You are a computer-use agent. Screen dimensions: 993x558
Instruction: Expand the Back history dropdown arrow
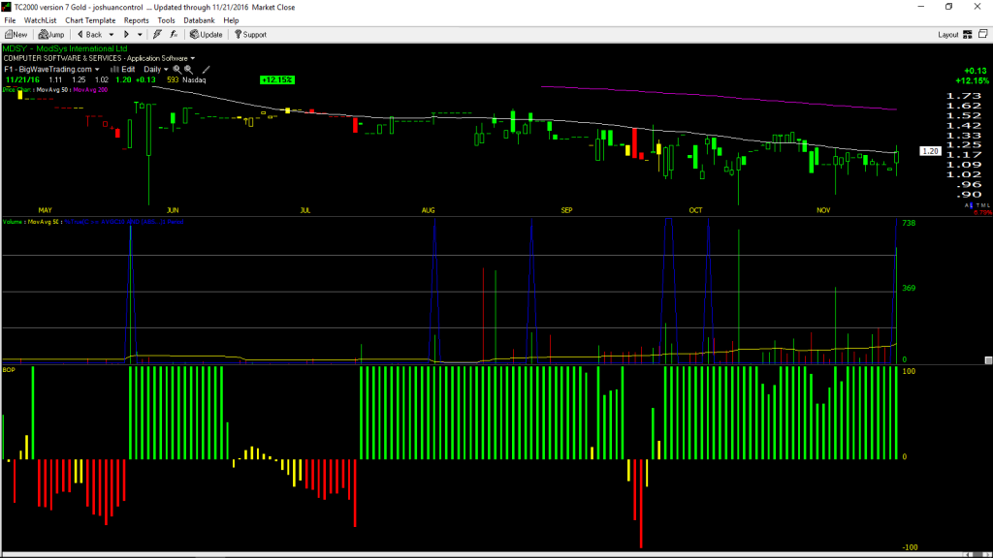112,35
